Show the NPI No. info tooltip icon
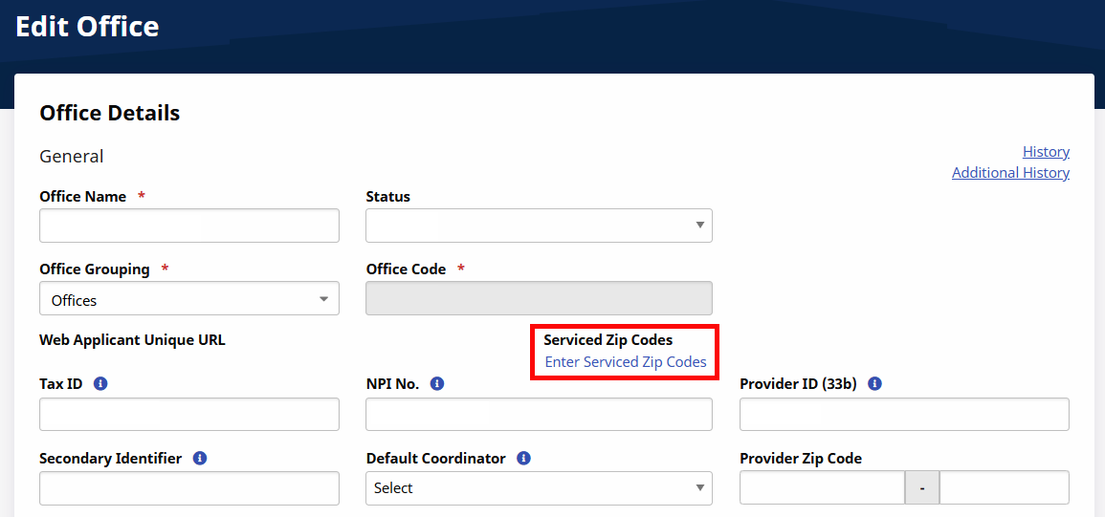Viewport: 1105px width, 517px height. tap(437, 384)
